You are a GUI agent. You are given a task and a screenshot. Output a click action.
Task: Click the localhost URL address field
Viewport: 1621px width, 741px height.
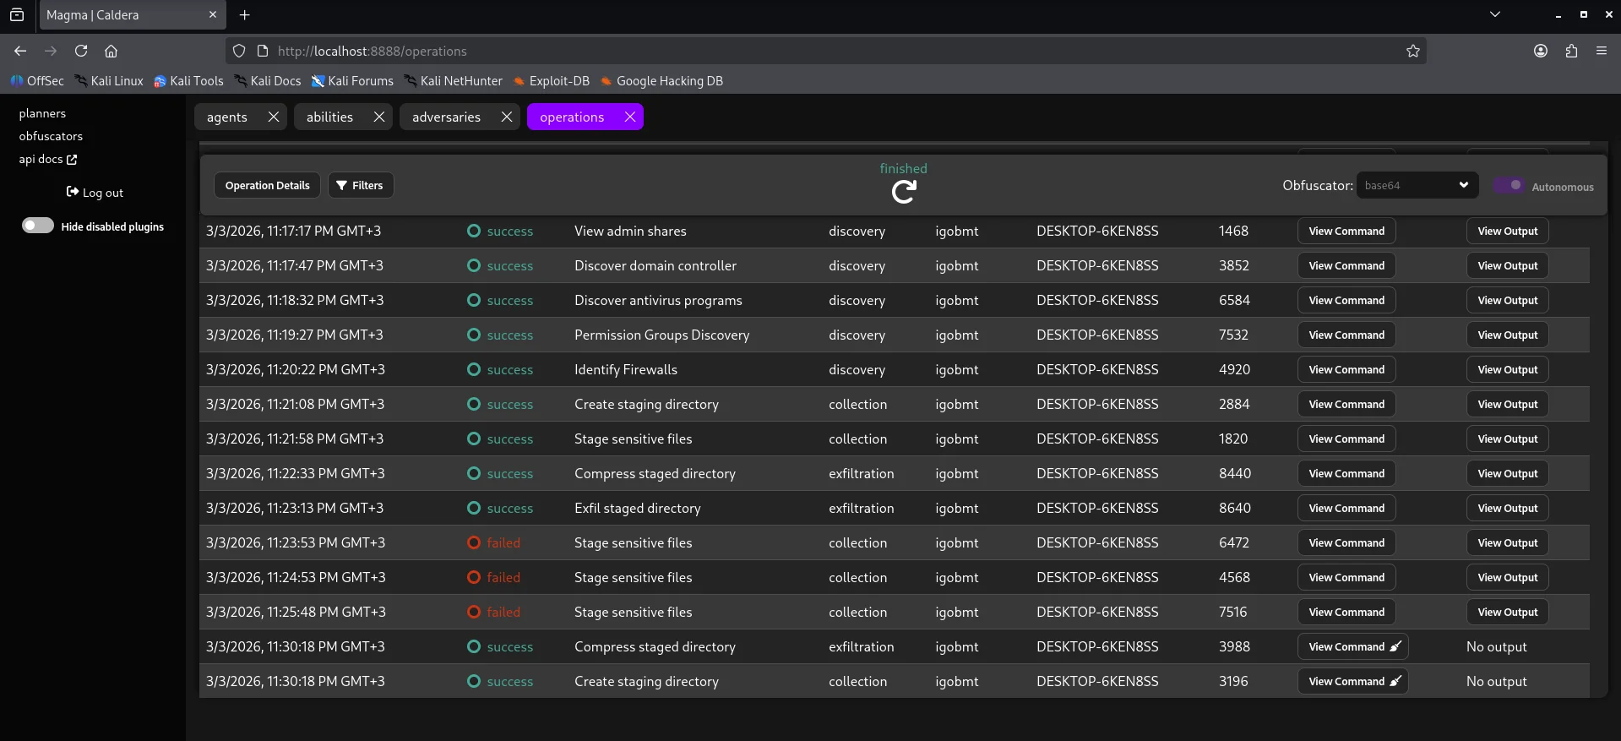tap(760, 51)
